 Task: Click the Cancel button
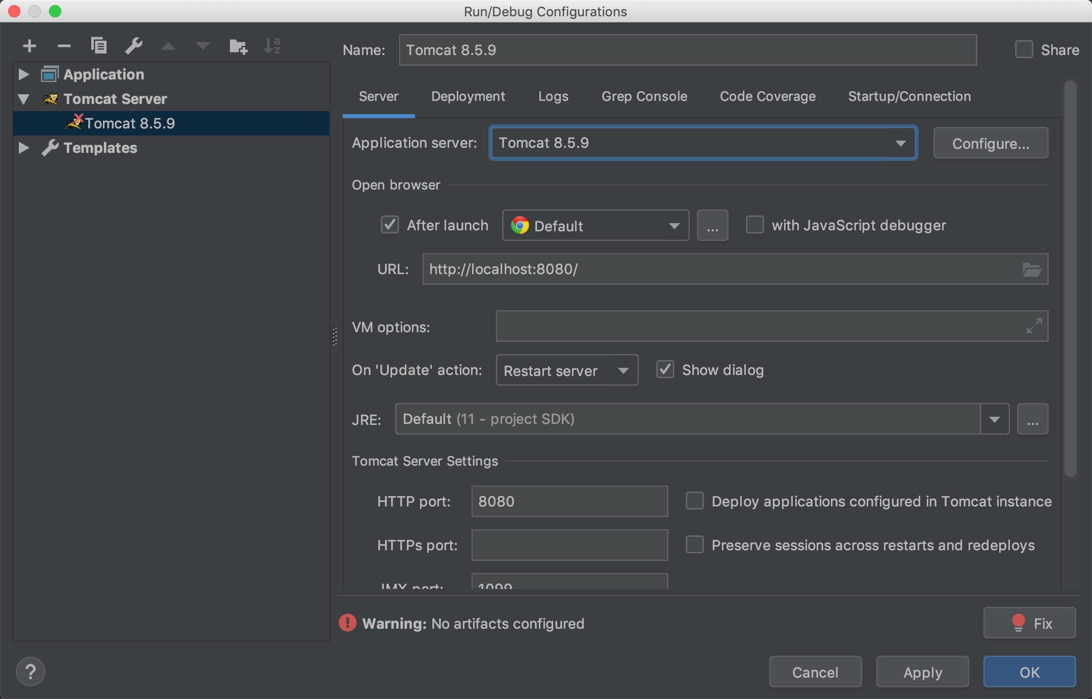(x=816, y=671)
